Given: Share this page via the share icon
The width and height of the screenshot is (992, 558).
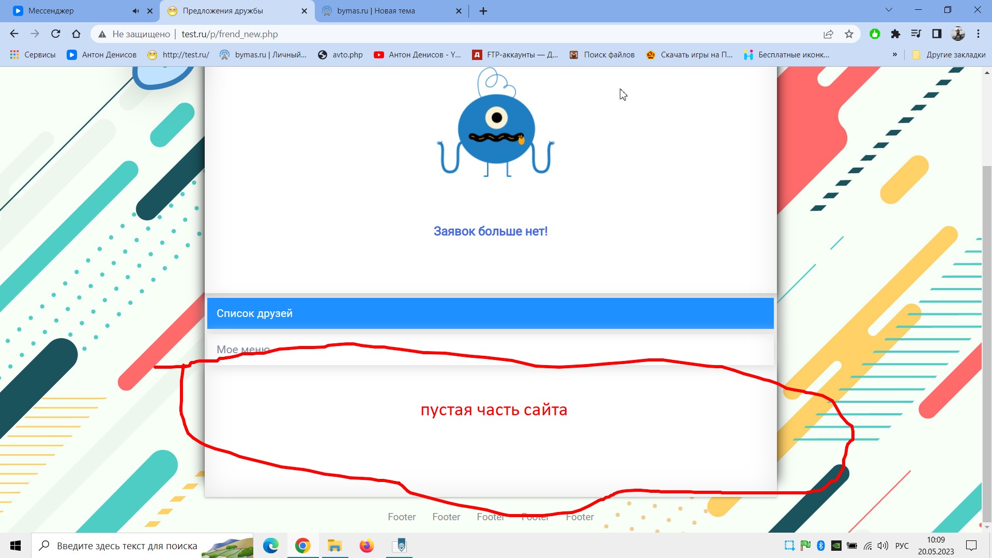Looking at the screenshot, I should [828, 34].
